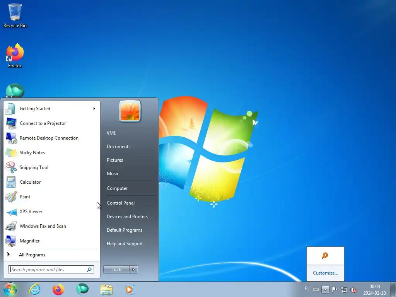Open shutdown options arrow next to Lock
Image resolution: width=396 pixels, height=297 pixels.
[x=133, y=270]
